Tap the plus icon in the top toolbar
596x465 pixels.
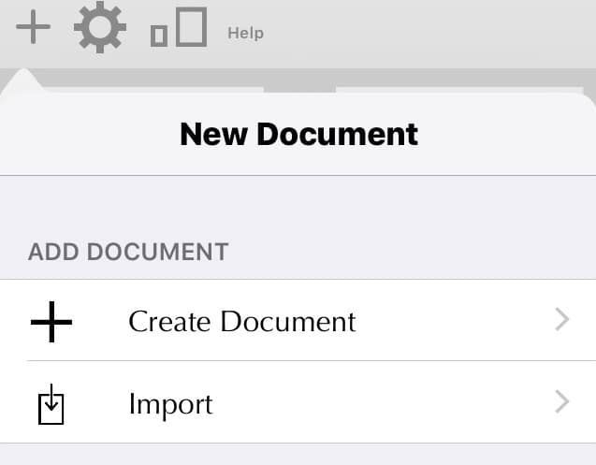point(34,27)
